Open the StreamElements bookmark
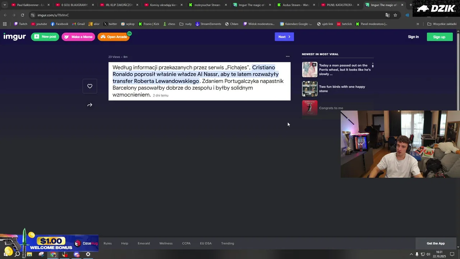 click(x=208, y=24)
